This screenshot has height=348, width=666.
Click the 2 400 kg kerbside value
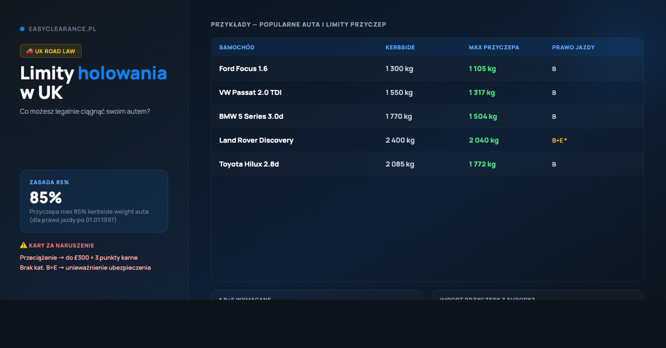(400, 140)
